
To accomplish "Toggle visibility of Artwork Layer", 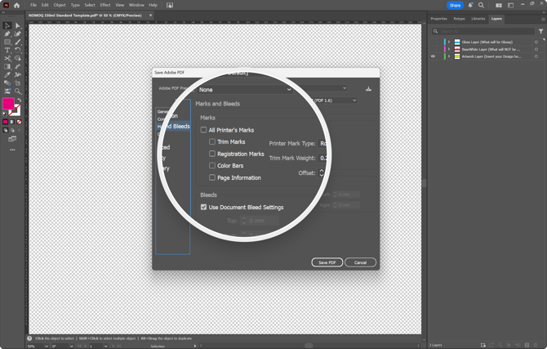I will coord(434,56).
